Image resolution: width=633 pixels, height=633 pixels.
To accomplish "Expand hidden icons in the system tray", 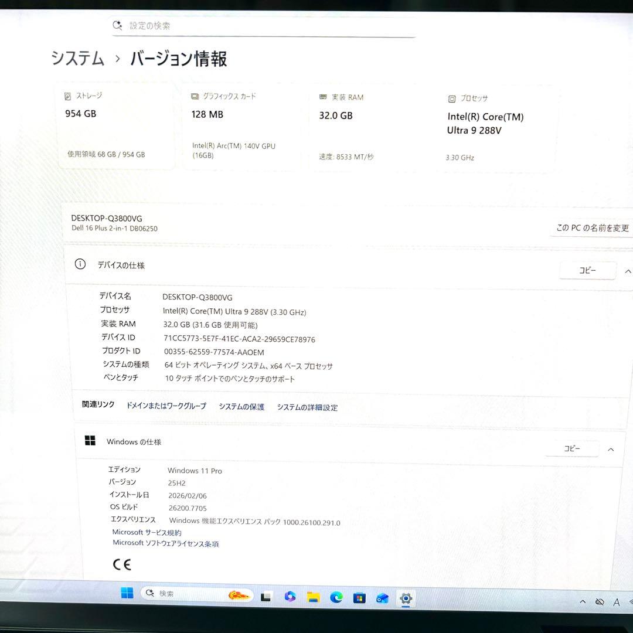I will click(x=582, y=601).
